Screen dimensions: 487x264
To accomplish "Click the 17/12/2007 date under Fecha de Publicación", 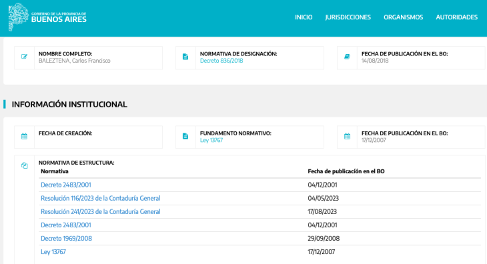I will click(374, 140).
